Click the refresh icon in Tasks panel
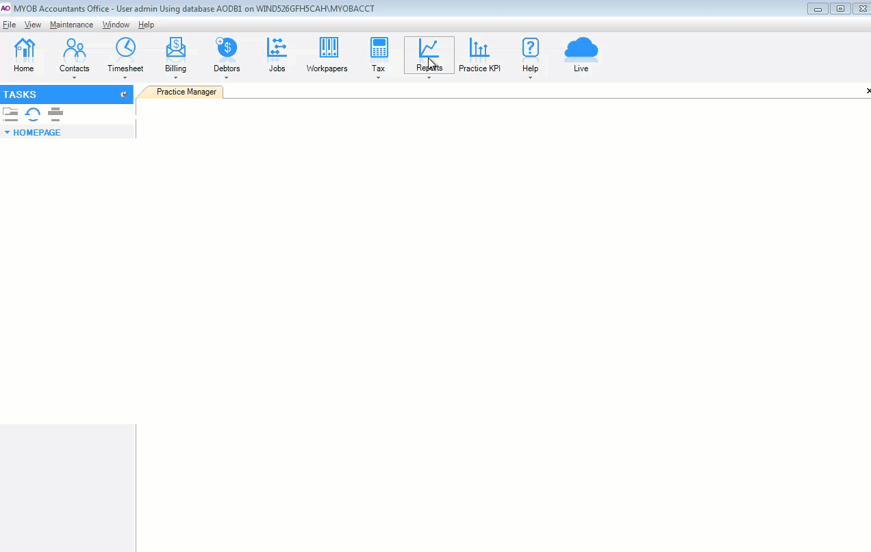871x552 pixels. pyautogui.click(x=33, y=114)
